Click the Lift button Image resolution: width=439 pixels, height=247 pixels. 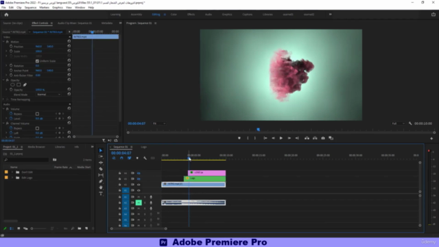307,138
